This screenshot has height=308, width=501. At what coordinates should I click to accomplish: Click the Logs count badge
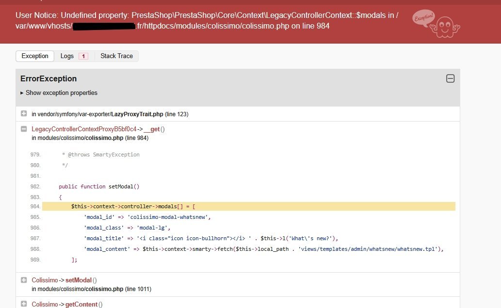pyautogui.click(x=83, y=56)
